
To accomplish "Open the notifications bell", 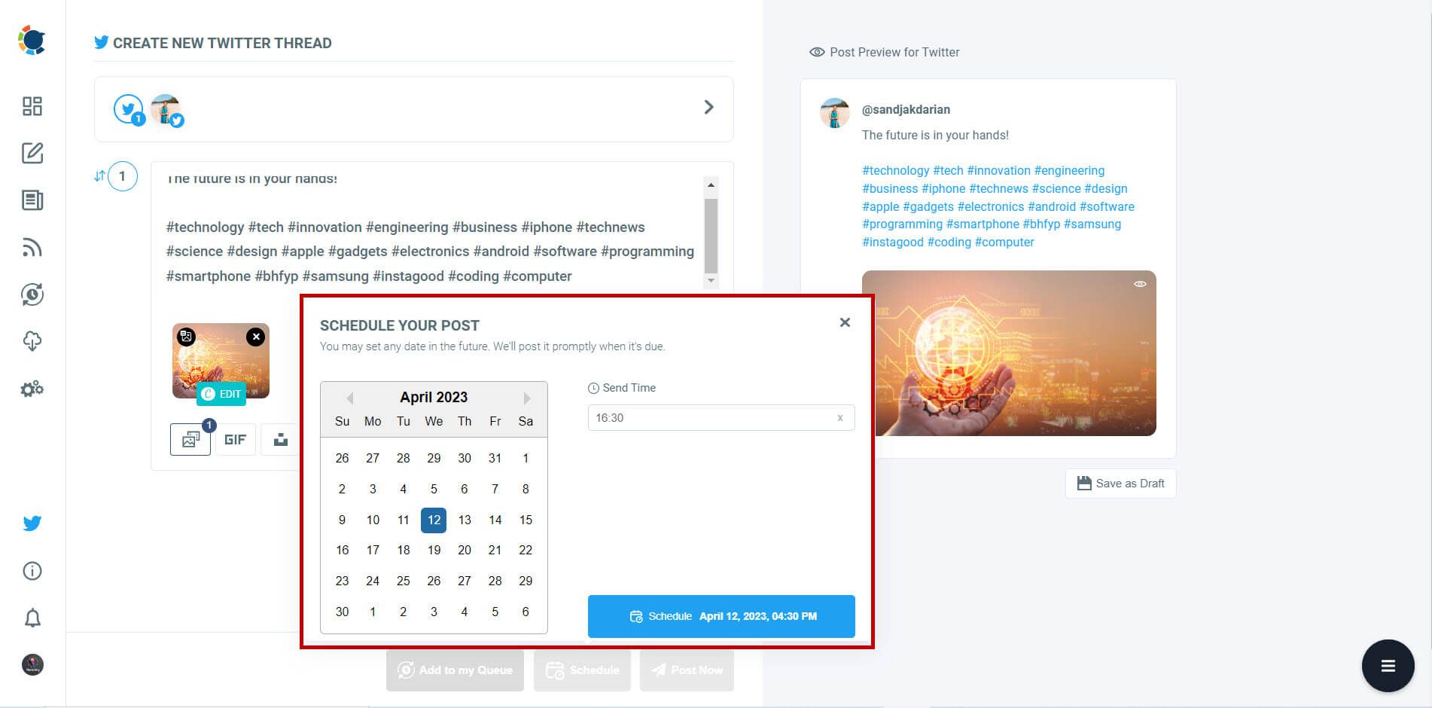I will [32, 618].
